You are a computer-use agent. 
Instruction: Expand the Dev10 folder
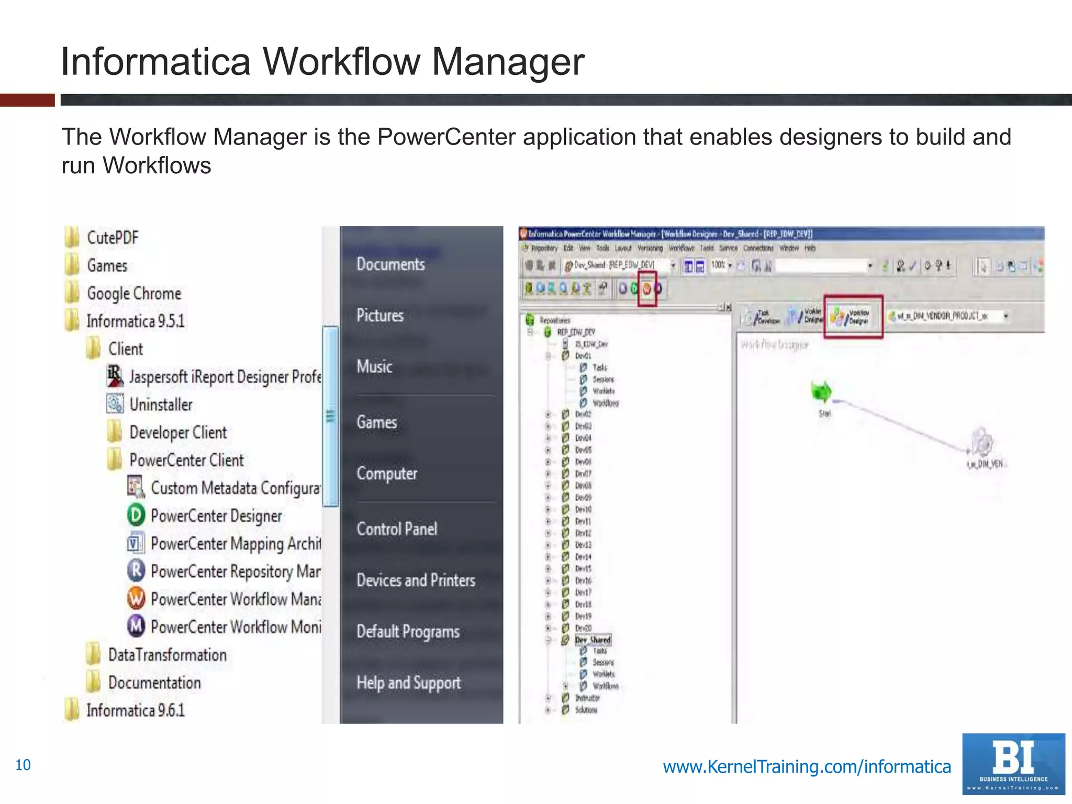tap(548, 509)
